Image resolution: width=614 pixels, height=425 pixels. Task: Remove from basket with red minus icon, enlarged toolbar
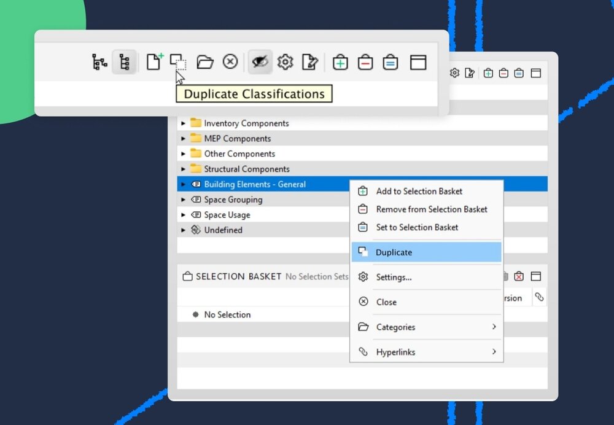click(x=365, y=62)
